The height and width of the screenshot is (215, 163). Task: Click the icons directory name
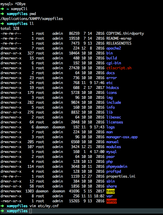[x=112, y=93]
